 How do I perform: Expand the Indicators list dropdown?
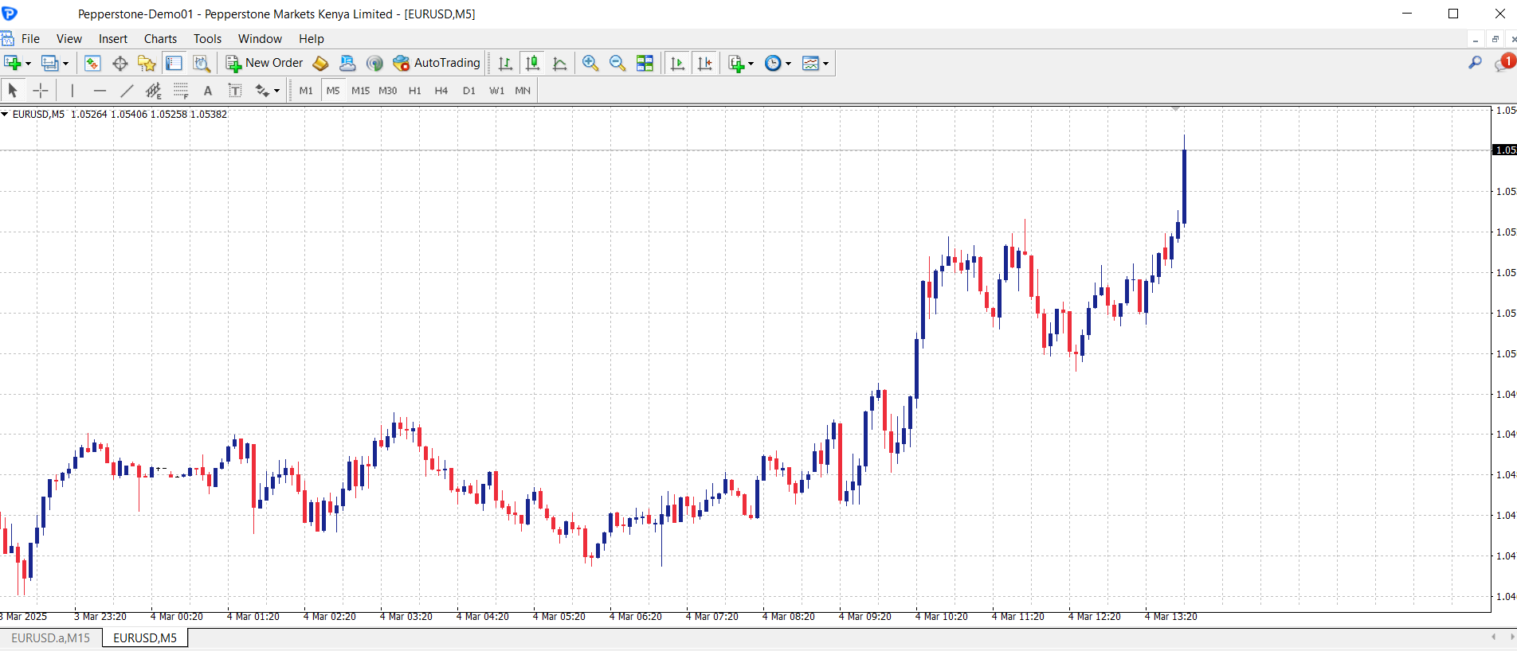coord(751,64)
